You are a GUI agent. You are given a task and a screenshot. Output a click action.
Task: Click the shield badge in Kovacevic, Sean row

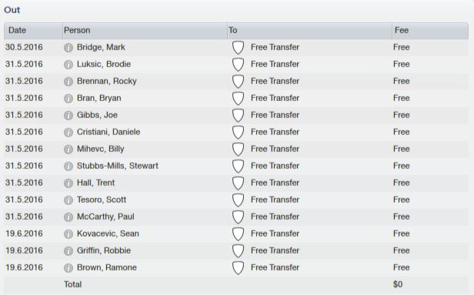click(x=238, y=234)
